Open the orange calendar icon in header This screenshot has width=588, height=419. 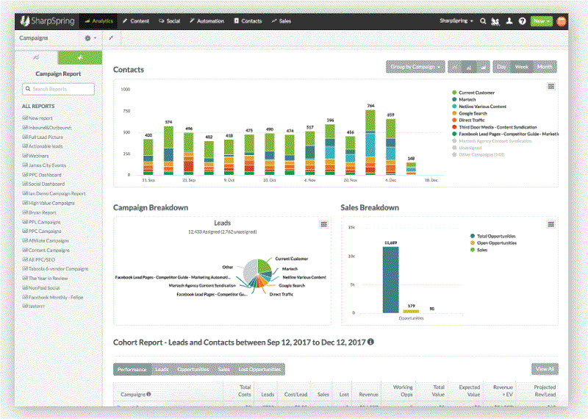562,21
